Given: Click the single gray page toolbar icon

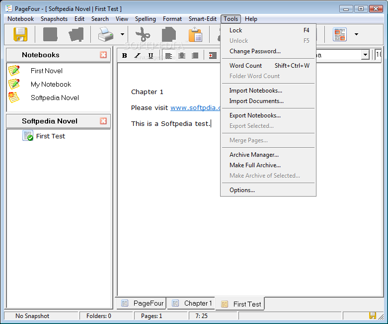Looking at the screenshot, I should (50, 34).
